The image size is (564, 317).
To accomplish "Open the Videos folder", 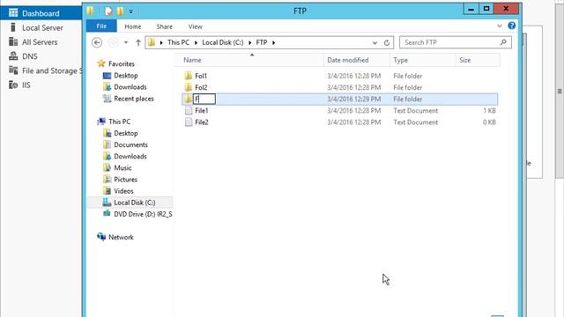I will [123, 191].
